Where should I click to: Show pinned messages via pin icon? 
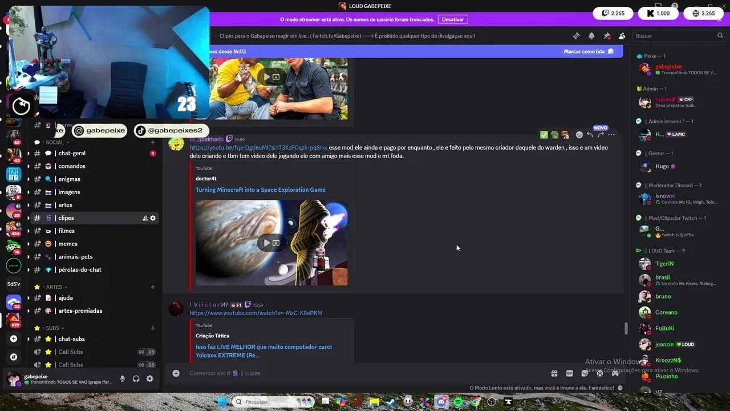tap(607, 35)
